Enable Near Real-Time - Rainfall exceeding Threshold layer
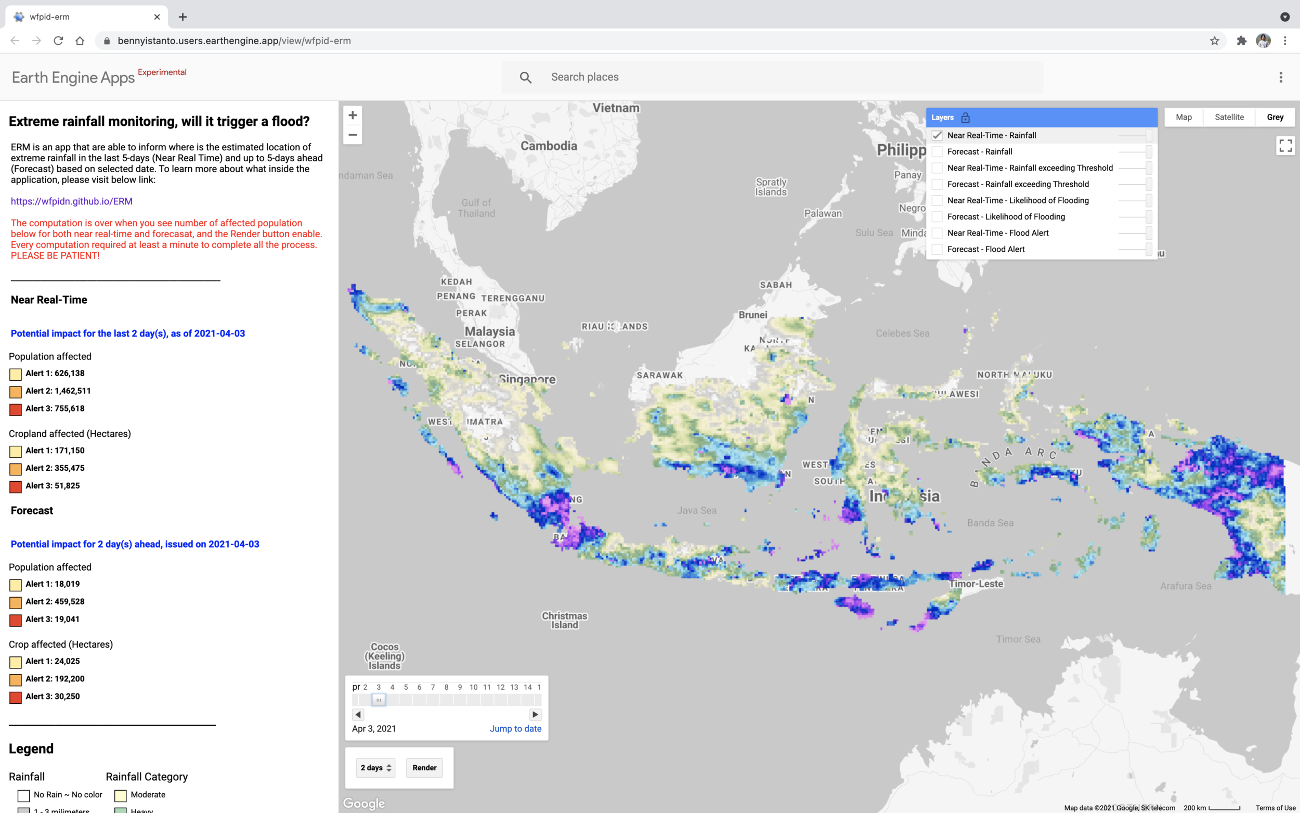Screen dimensions: 1300x813 click(x=937, y=169)
